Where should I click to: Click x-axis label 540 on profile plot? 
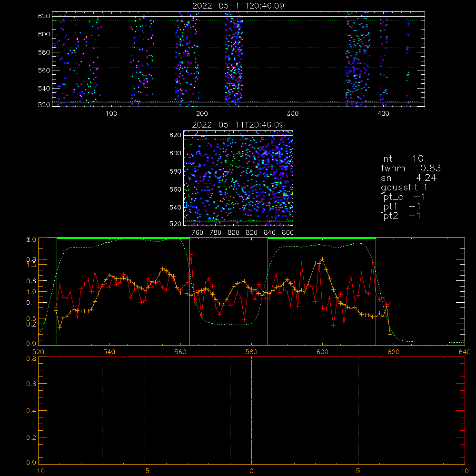(x=109, y=352)
